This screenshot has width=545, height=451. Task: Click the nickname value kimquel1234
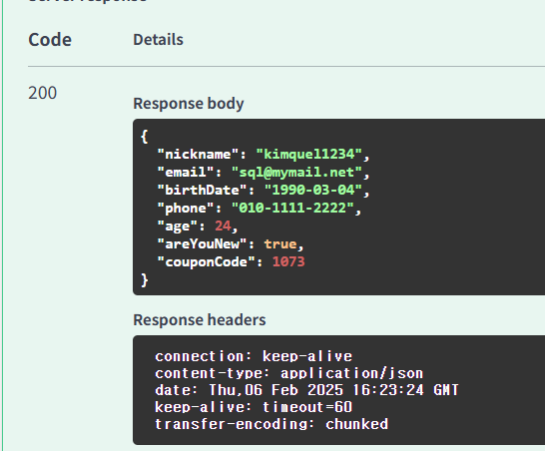point(309,154)
